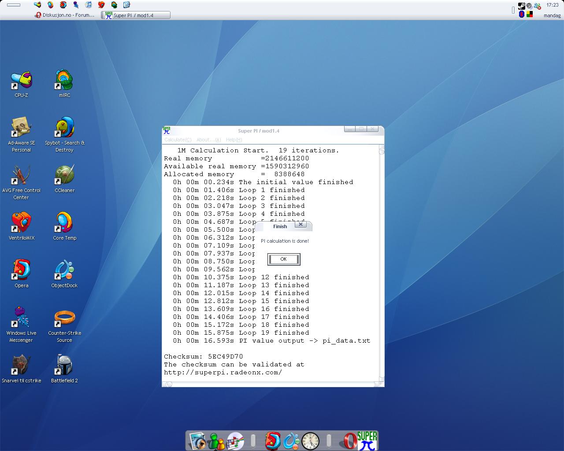Open the music disc icon in dock

(x=235, y=440)
